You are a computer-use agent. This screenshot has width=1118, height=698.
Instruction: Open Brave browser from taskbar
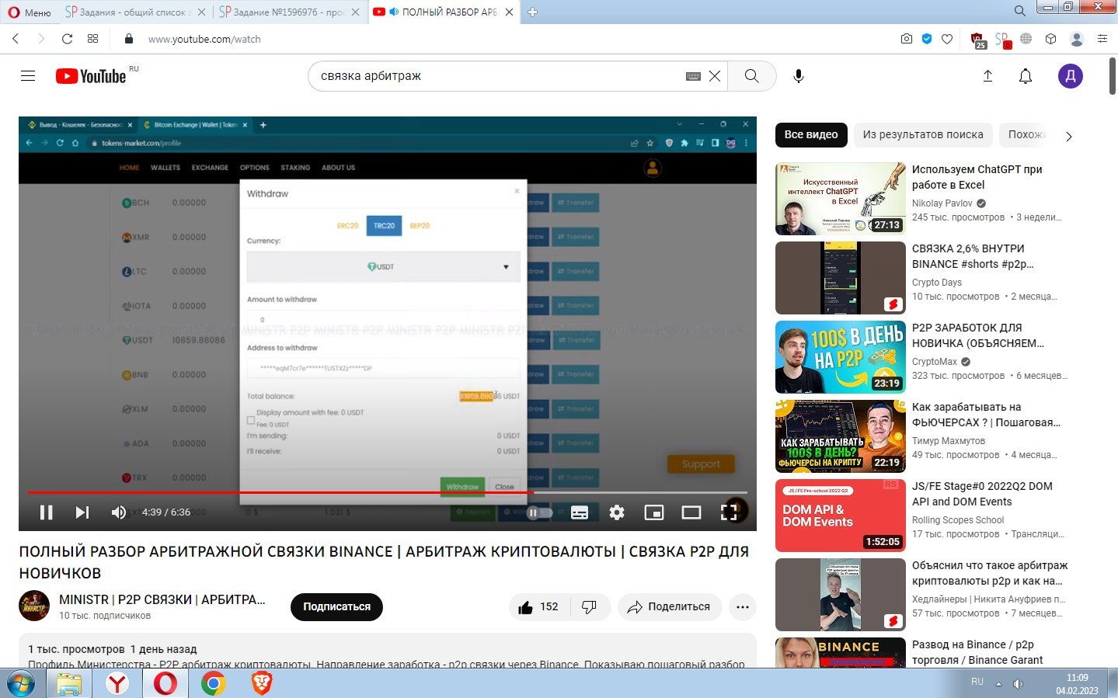tap(262, 683)
